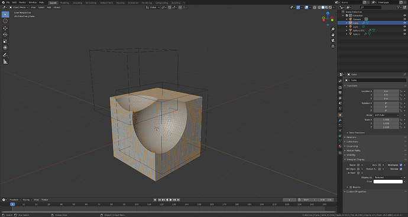408x217 pixels.
Task: Click the zoom view magnifier gizmo
Action: pyautogui.click(x=333, y=29)
